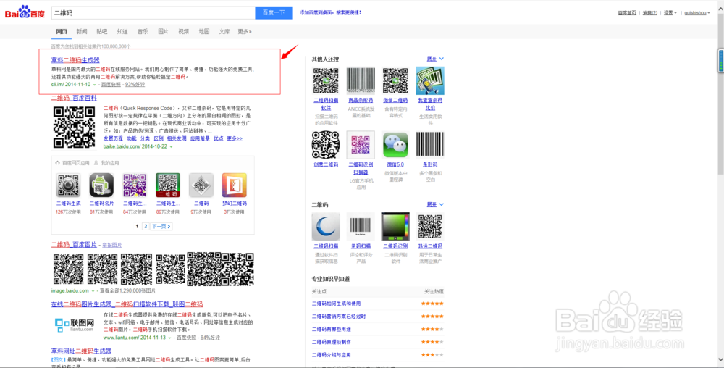Click the 发展历程 sublink under 百度百科
This screenshot has width=724, height=368.
113,138
